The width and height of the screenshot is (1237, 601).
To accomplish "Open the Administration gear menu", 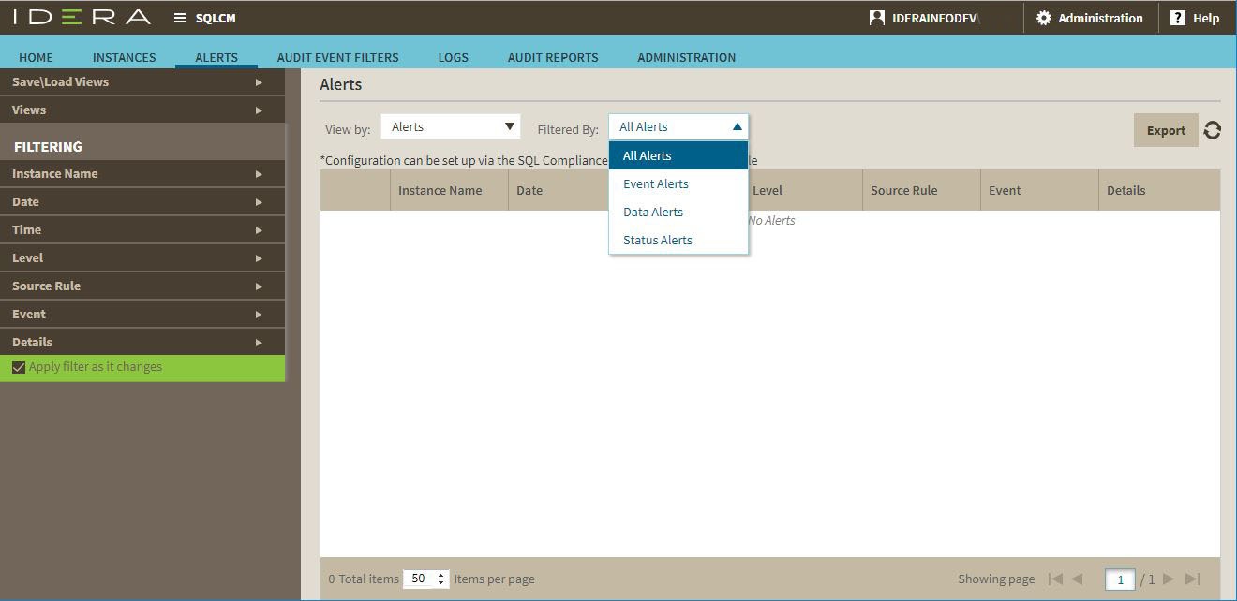I will 1090,18.
